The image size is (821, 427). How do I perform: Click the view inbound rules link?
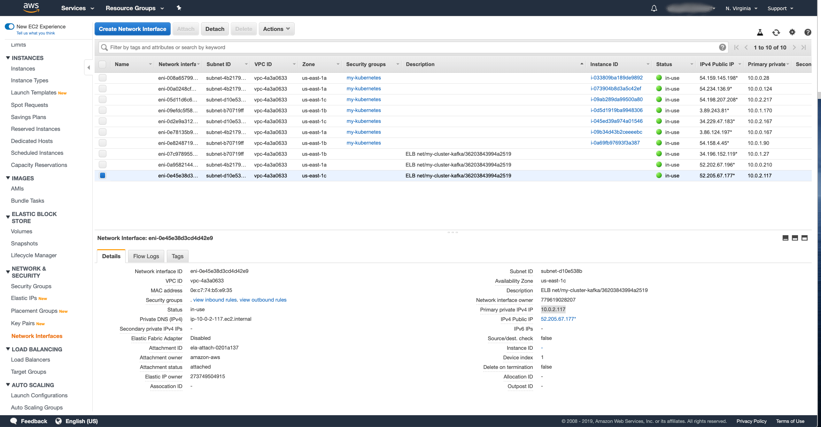[215, 300]
